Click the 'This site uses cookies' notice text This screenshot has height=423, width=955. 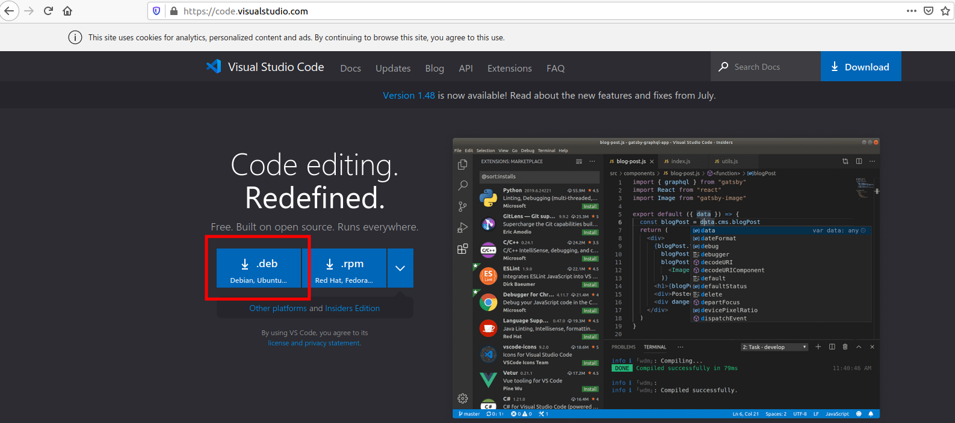coord(297,37)
